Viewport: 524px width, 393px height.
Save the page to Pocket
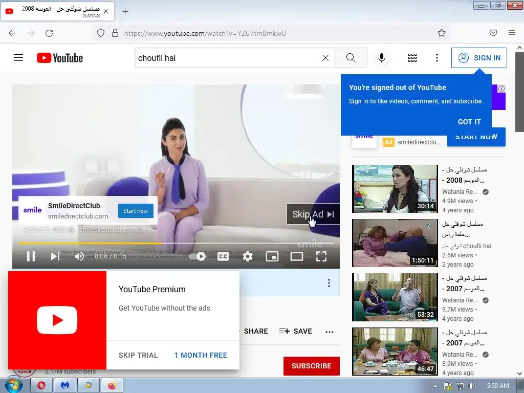click(493, 33)
